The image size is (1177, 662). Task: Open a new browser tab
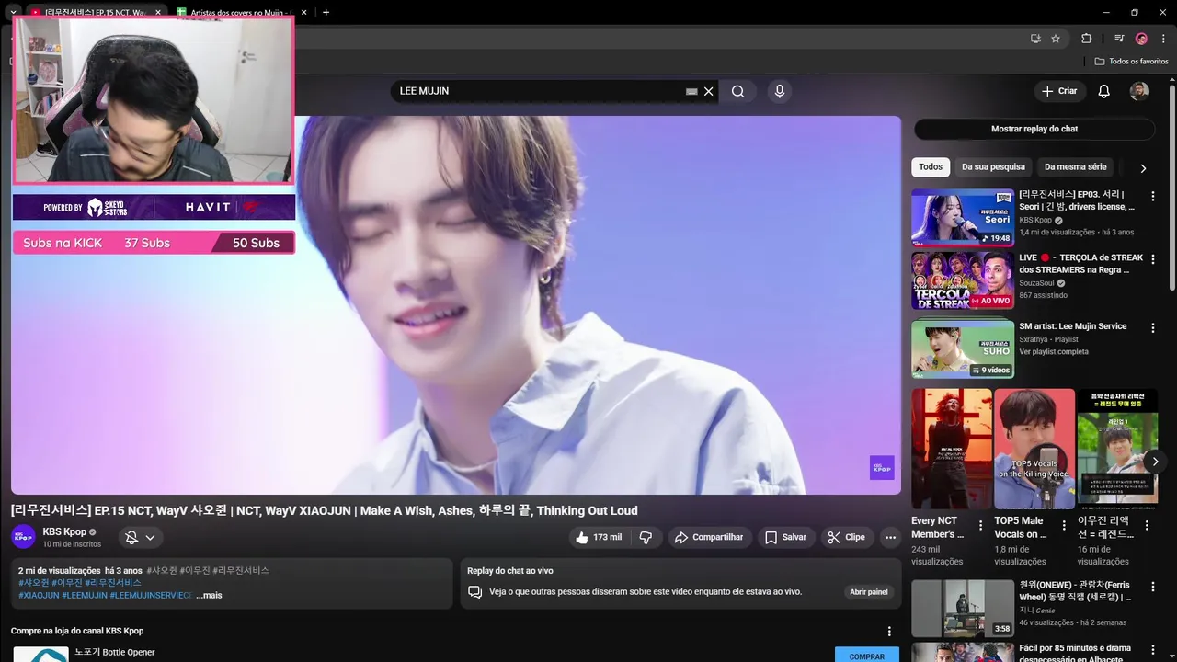pyautogui.click(x=326, y=12)
